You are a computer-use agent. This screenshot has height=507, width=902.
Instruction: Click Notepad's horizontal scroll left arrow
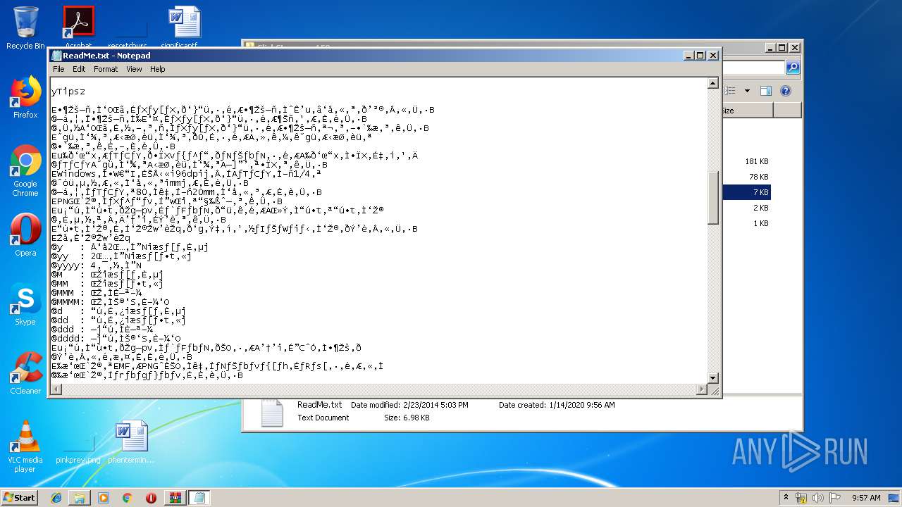tap(55, 389)
